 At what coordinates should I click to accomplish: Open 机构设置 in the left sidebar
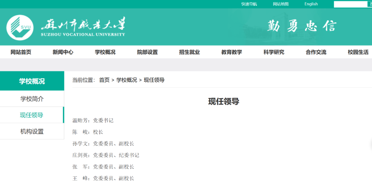point(32,131)
